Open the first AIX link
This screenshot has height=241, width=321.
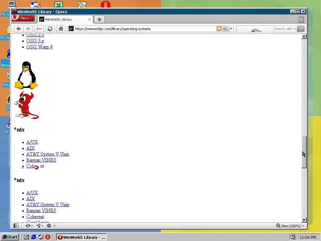[x=30, y=148]
